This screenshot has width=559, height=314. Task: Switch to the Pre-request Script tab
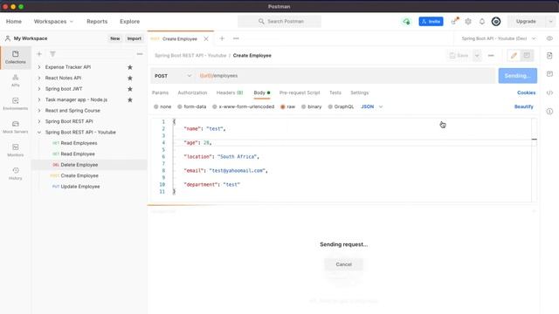(x=300, y=93)
